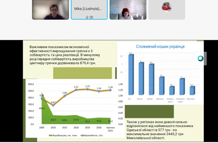Click the slide paragraph starting 'Важливим показником економічної'
This screenshot has height=143, width=218.
(x=65, y=55)
